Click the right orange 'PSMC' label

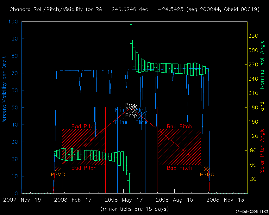pos(207,174)
